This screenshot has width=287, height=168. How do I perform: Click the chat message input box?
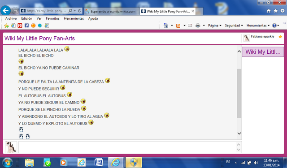point(127,147)
